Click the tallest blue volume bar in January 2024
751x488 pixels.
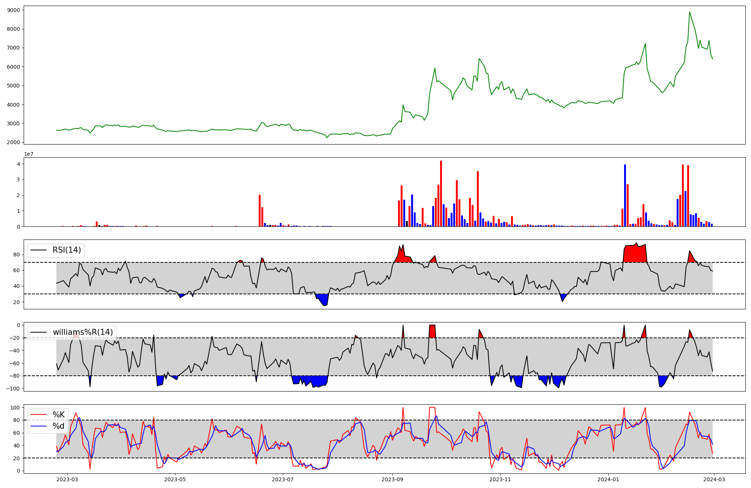pos(625,195)
